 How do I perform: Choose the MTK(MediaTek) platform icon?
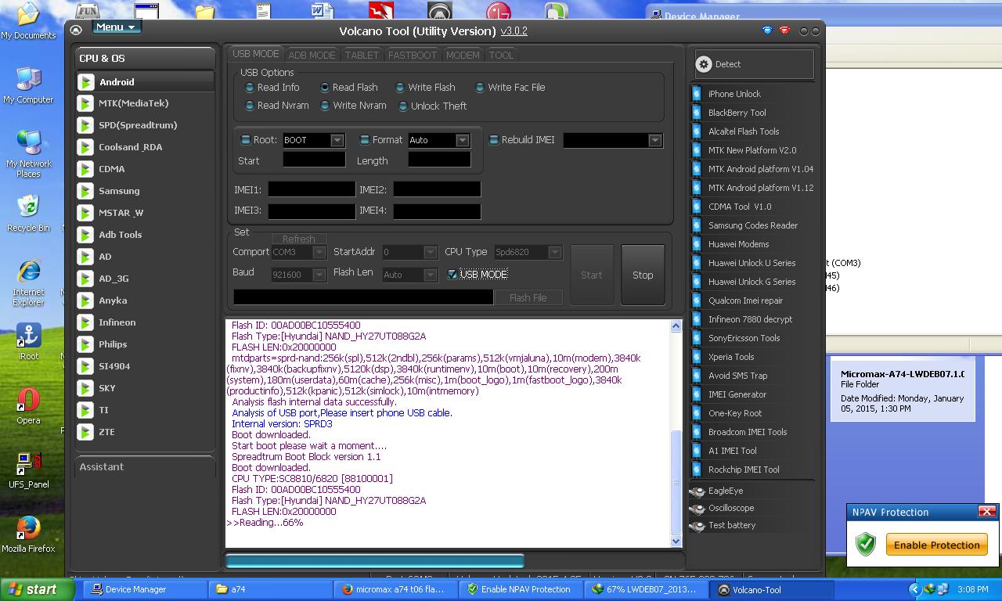pos(85,103)
